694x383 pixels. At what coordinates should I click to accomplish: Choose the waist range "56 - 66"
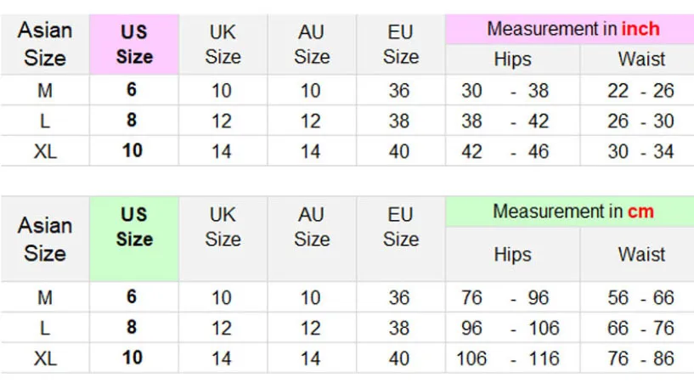point(641,298)
